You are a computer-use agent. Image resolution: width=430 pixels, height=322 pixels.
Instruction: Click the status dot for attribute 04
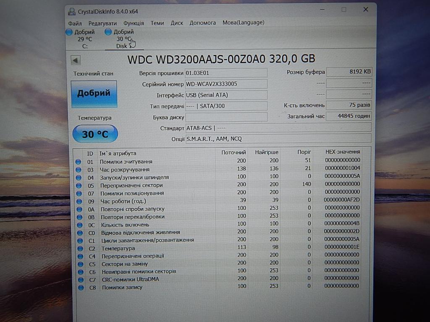(x=79, y=178)
